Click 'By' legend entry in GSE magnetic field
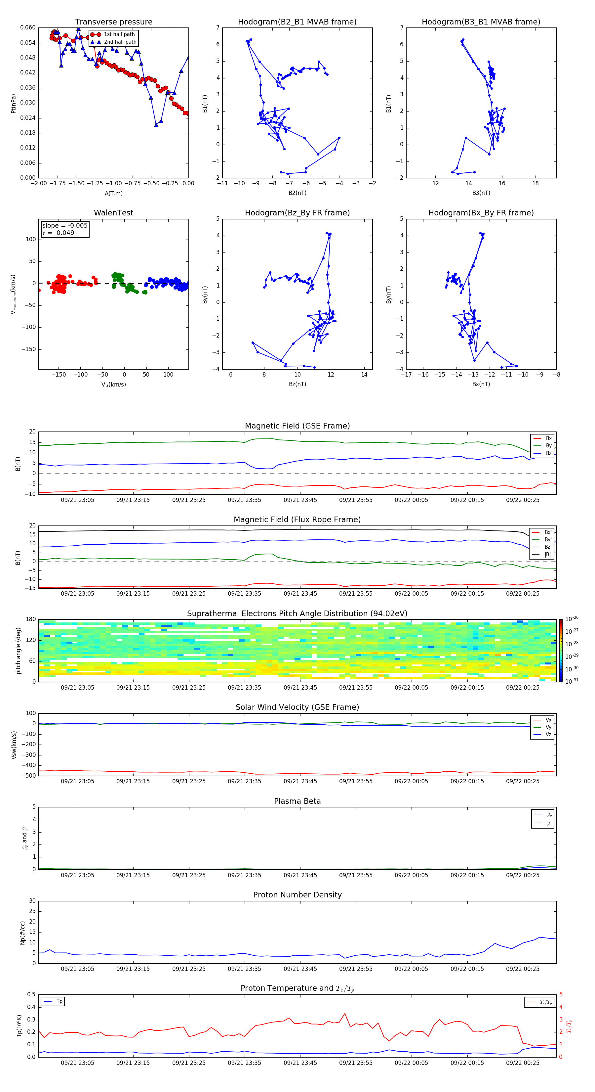The width and height of the screenshot is (595, 1092). (x=543, y=445)
